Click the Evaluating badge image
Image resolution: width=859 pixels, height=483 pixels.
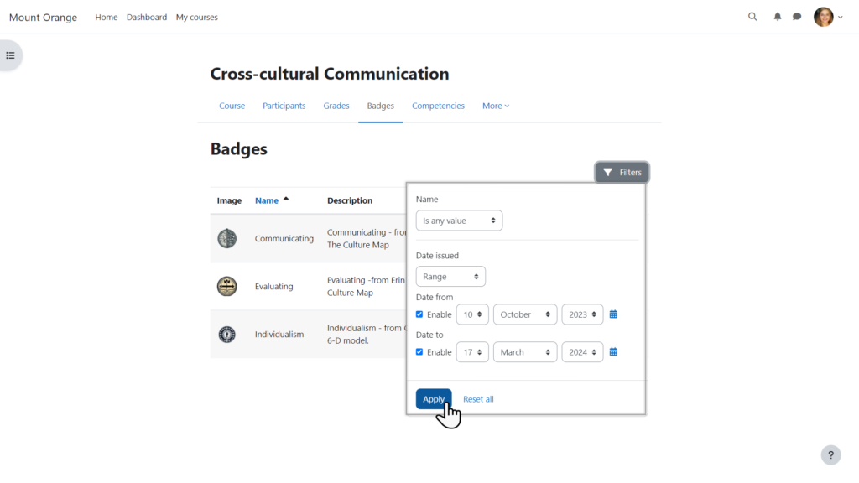226,286
